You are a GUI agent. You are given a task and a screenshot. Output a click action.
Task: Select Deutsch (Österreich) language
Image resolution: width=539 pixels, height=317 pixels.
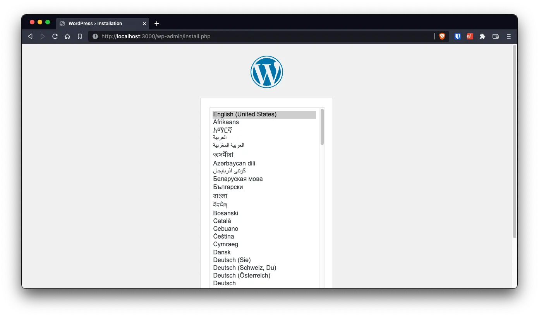click(x=264, y=276)
